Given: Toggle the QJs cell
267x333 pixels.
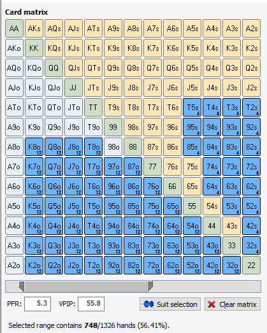Looking at the screenshot, I should click(73, 68).
